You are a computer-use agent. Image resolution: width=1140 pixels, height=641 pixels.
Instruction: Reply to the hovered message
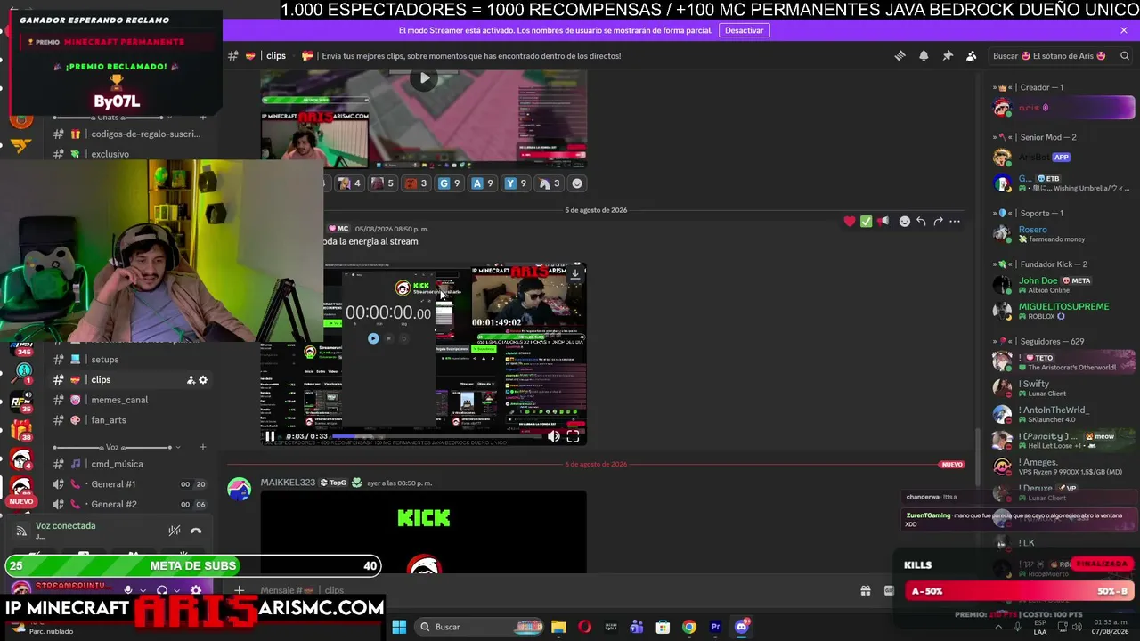(x=921, y=221)
